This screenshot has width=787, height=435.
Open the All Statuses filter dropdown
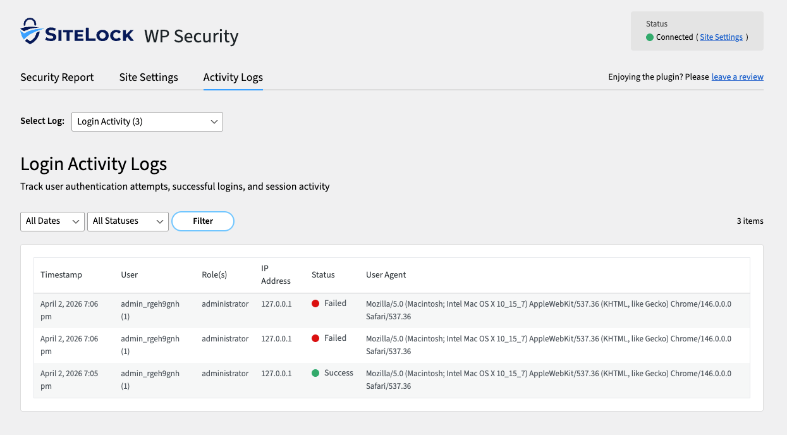tap(128, 221)
